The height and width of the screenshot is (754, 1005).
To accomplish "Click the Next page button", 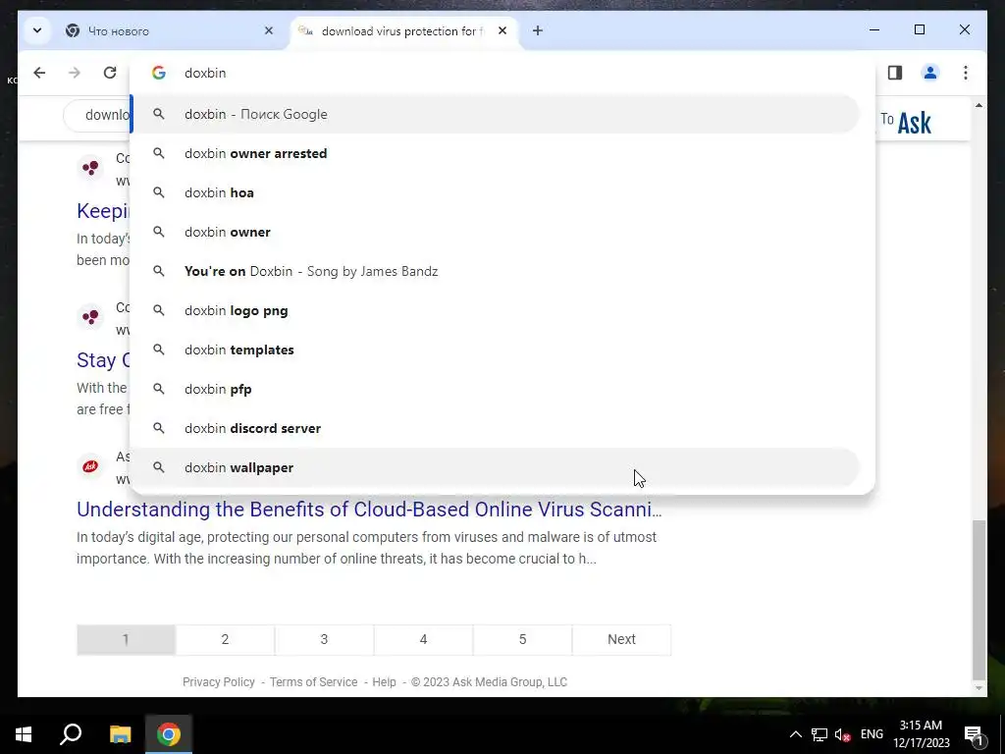I will click(x=621, y=639).
